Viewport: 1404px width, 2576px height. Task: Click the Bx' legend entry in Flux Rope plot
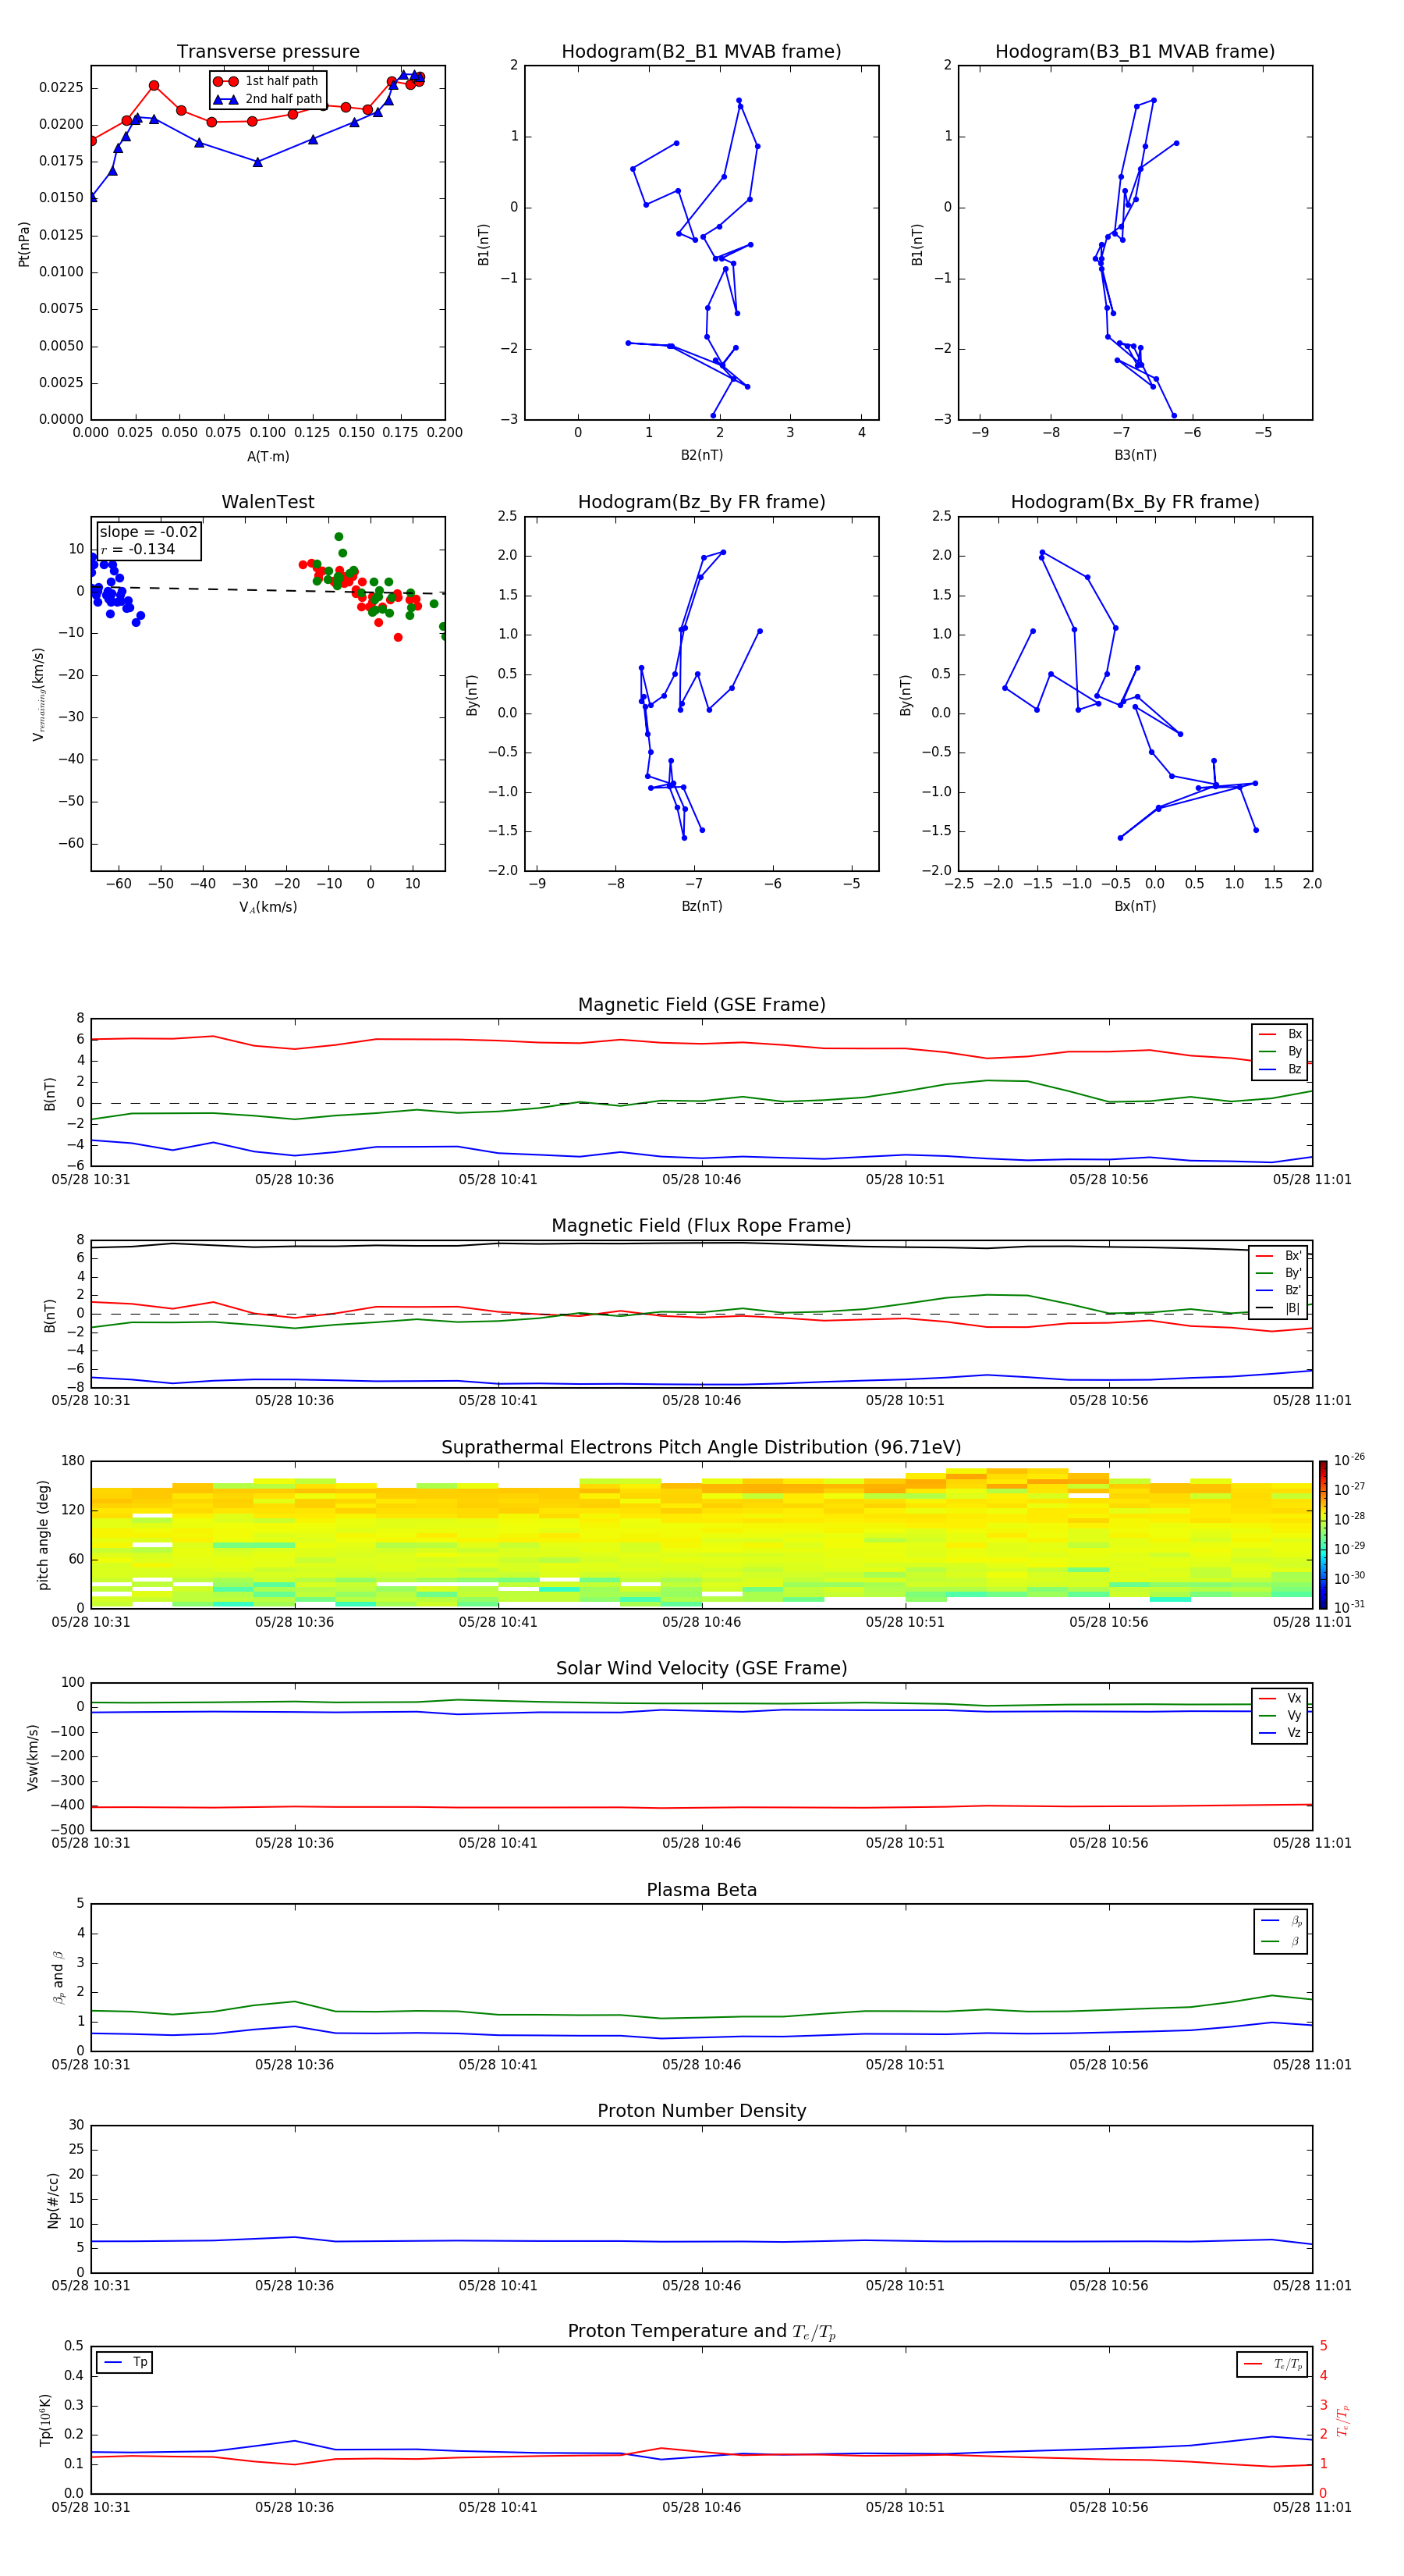(1279, 1256)
